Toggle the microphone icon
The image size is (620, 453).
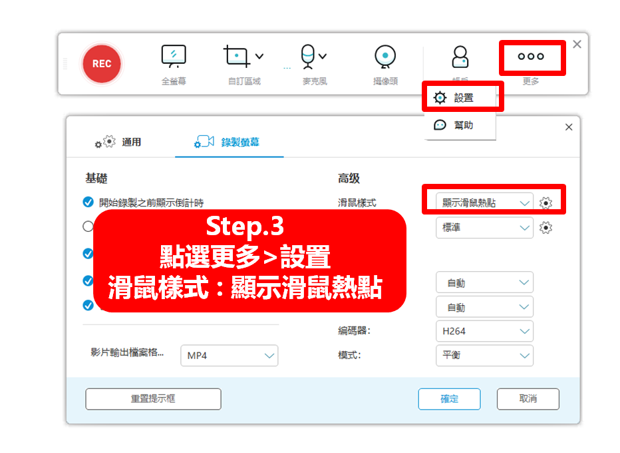tap(307, 56)
